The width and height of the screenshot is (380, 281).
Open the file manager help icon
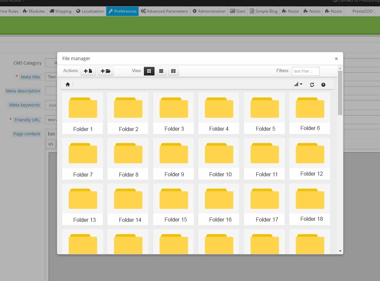pos(323,85)
